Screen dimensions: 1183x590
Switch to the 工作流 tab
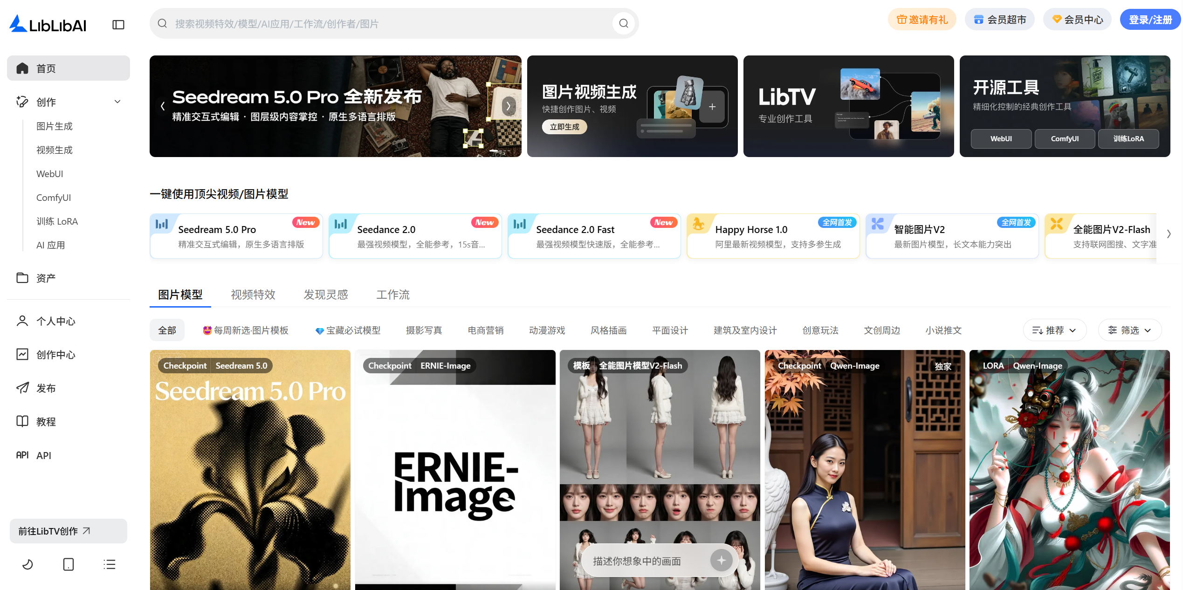(x=393, y=295)
